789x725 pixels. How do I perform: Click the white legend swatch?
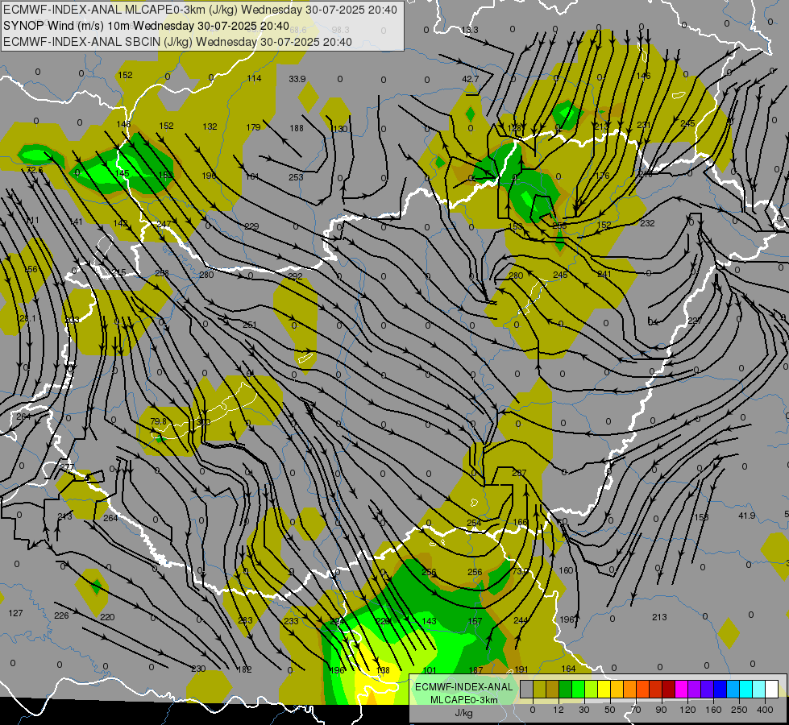(771, 690)
